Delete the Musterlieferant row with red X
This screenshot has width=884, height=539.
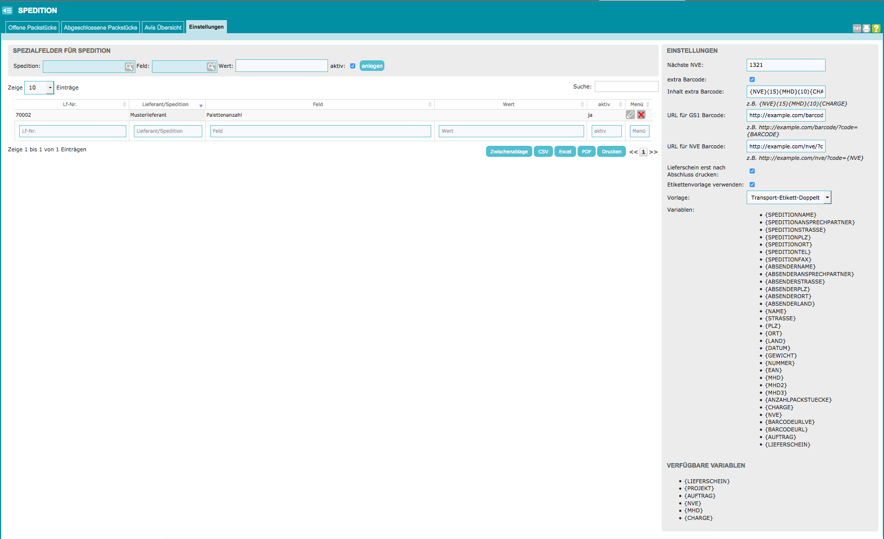coord(641,115)
